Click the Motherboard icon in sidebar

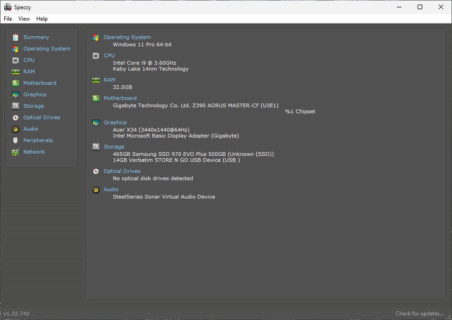point(16,83)
